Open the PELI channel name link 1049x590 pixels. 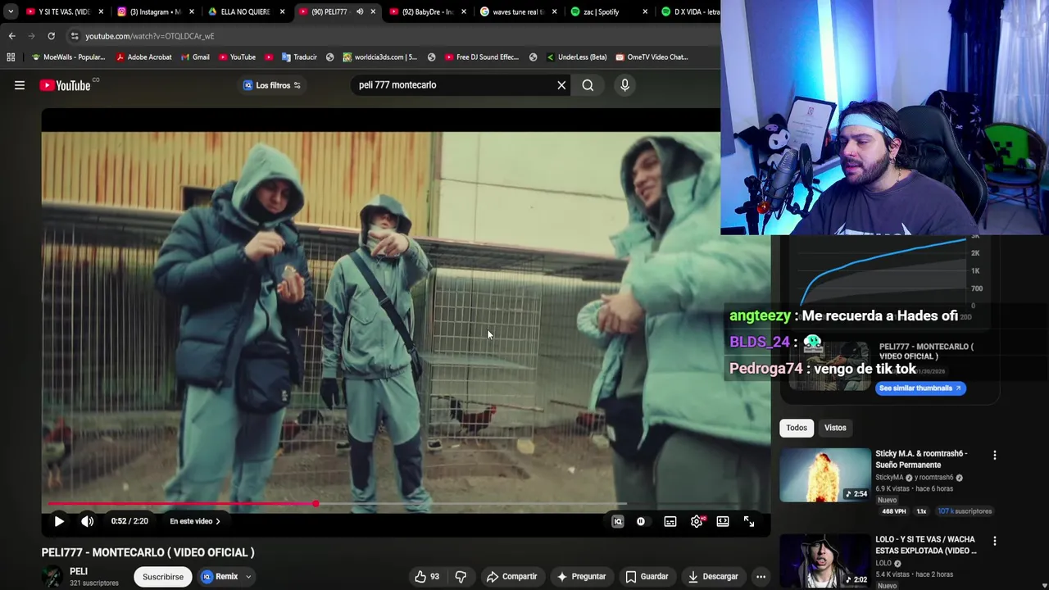[x=79, y=571]
